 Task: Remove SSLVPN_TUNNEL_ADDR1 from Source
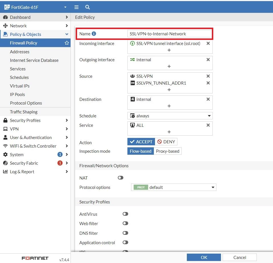pyautogui.click(x=208, y=83)
